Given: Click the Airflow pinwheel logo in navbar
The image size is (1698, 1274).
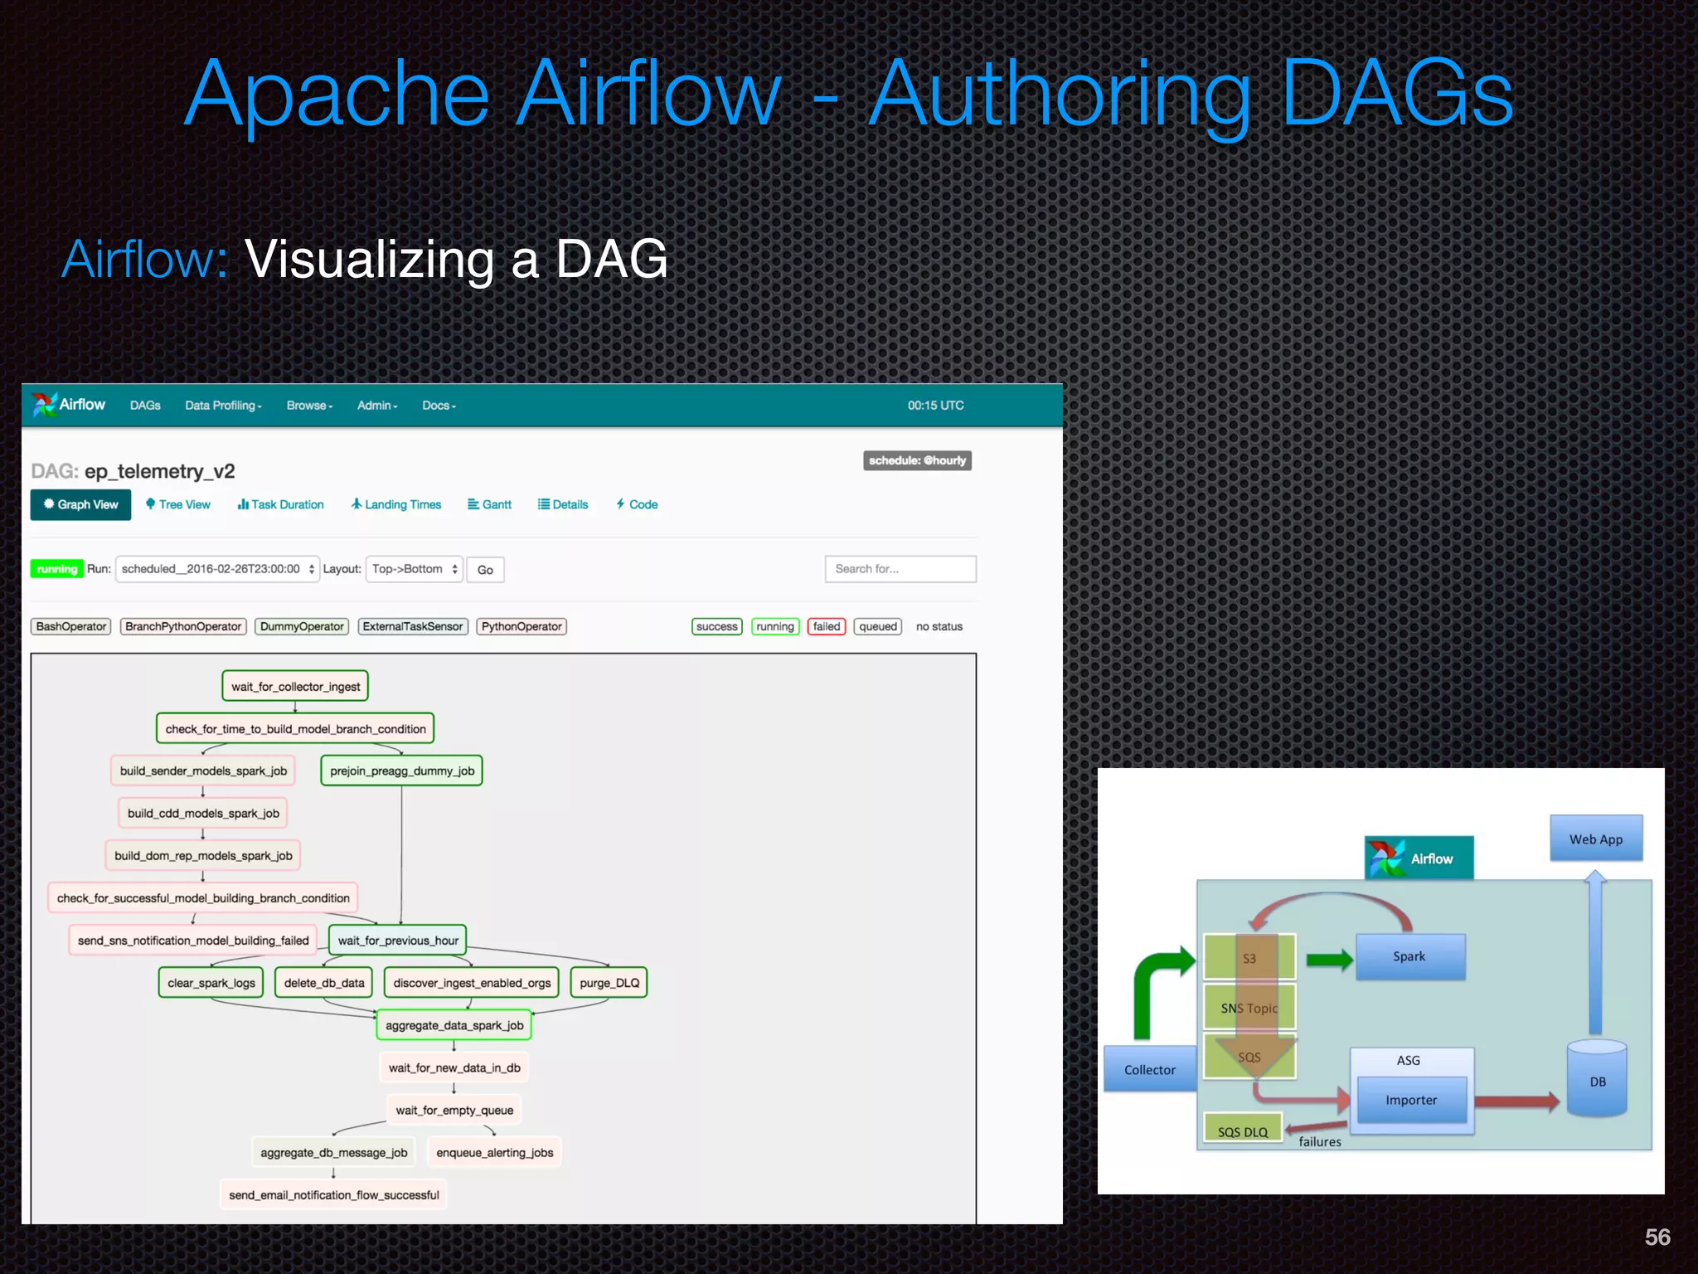Looking at the screenshot, I should click(44, 405).
